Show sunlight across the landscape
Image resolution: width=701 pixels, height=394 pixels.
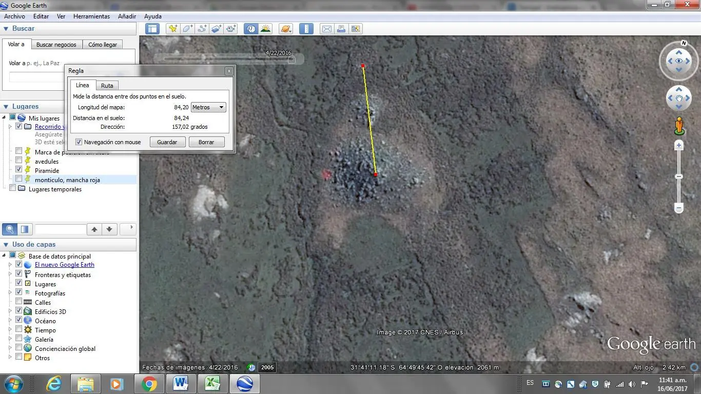coord(265,29)
